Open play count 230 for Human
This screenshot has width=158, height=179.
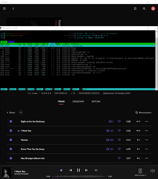[110, 140]
